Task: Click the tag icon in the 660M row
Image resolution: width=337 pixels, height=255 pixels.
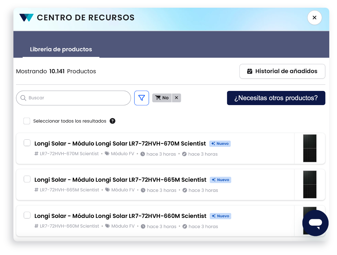Action: coord(108,226)
